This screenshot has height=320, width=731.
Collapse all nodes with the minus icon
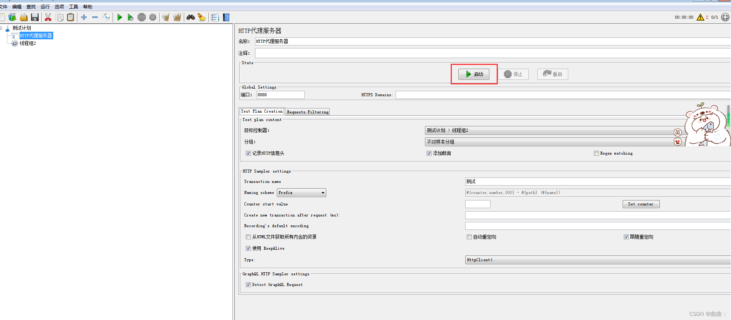pyautogui.click(x=95, y=17)
